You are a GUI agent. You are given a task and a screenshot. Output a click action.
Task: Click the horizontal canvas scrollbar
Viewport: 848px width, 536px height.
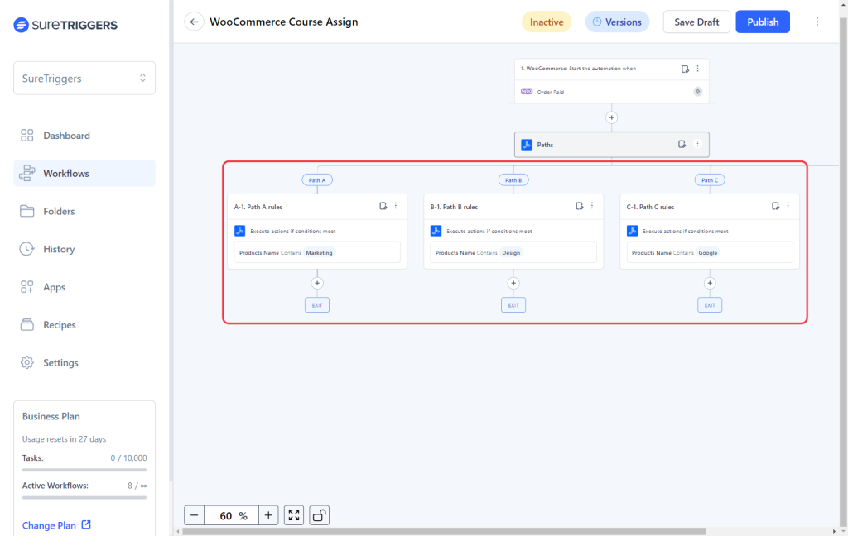(x=447, y=531)
